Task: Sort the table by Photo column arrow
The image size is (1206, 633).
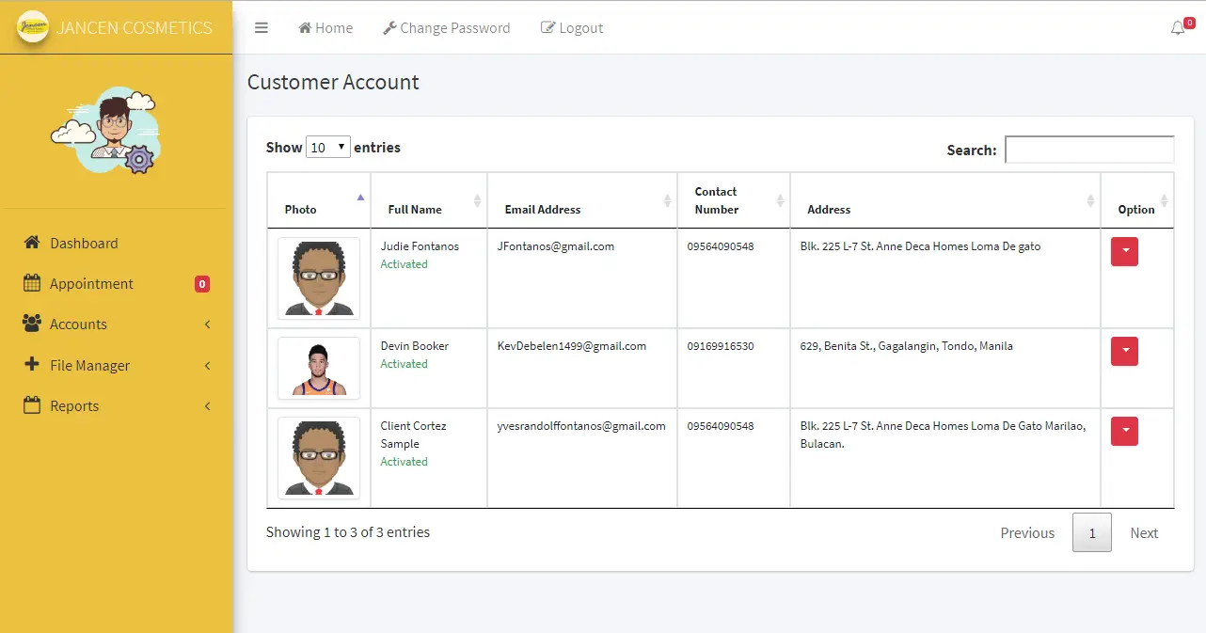Action: click(x=360, y=198)
